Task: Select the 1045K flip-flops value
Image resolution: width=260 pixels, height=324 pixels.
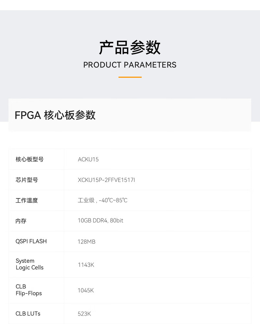Action: (x=86, y=290)
